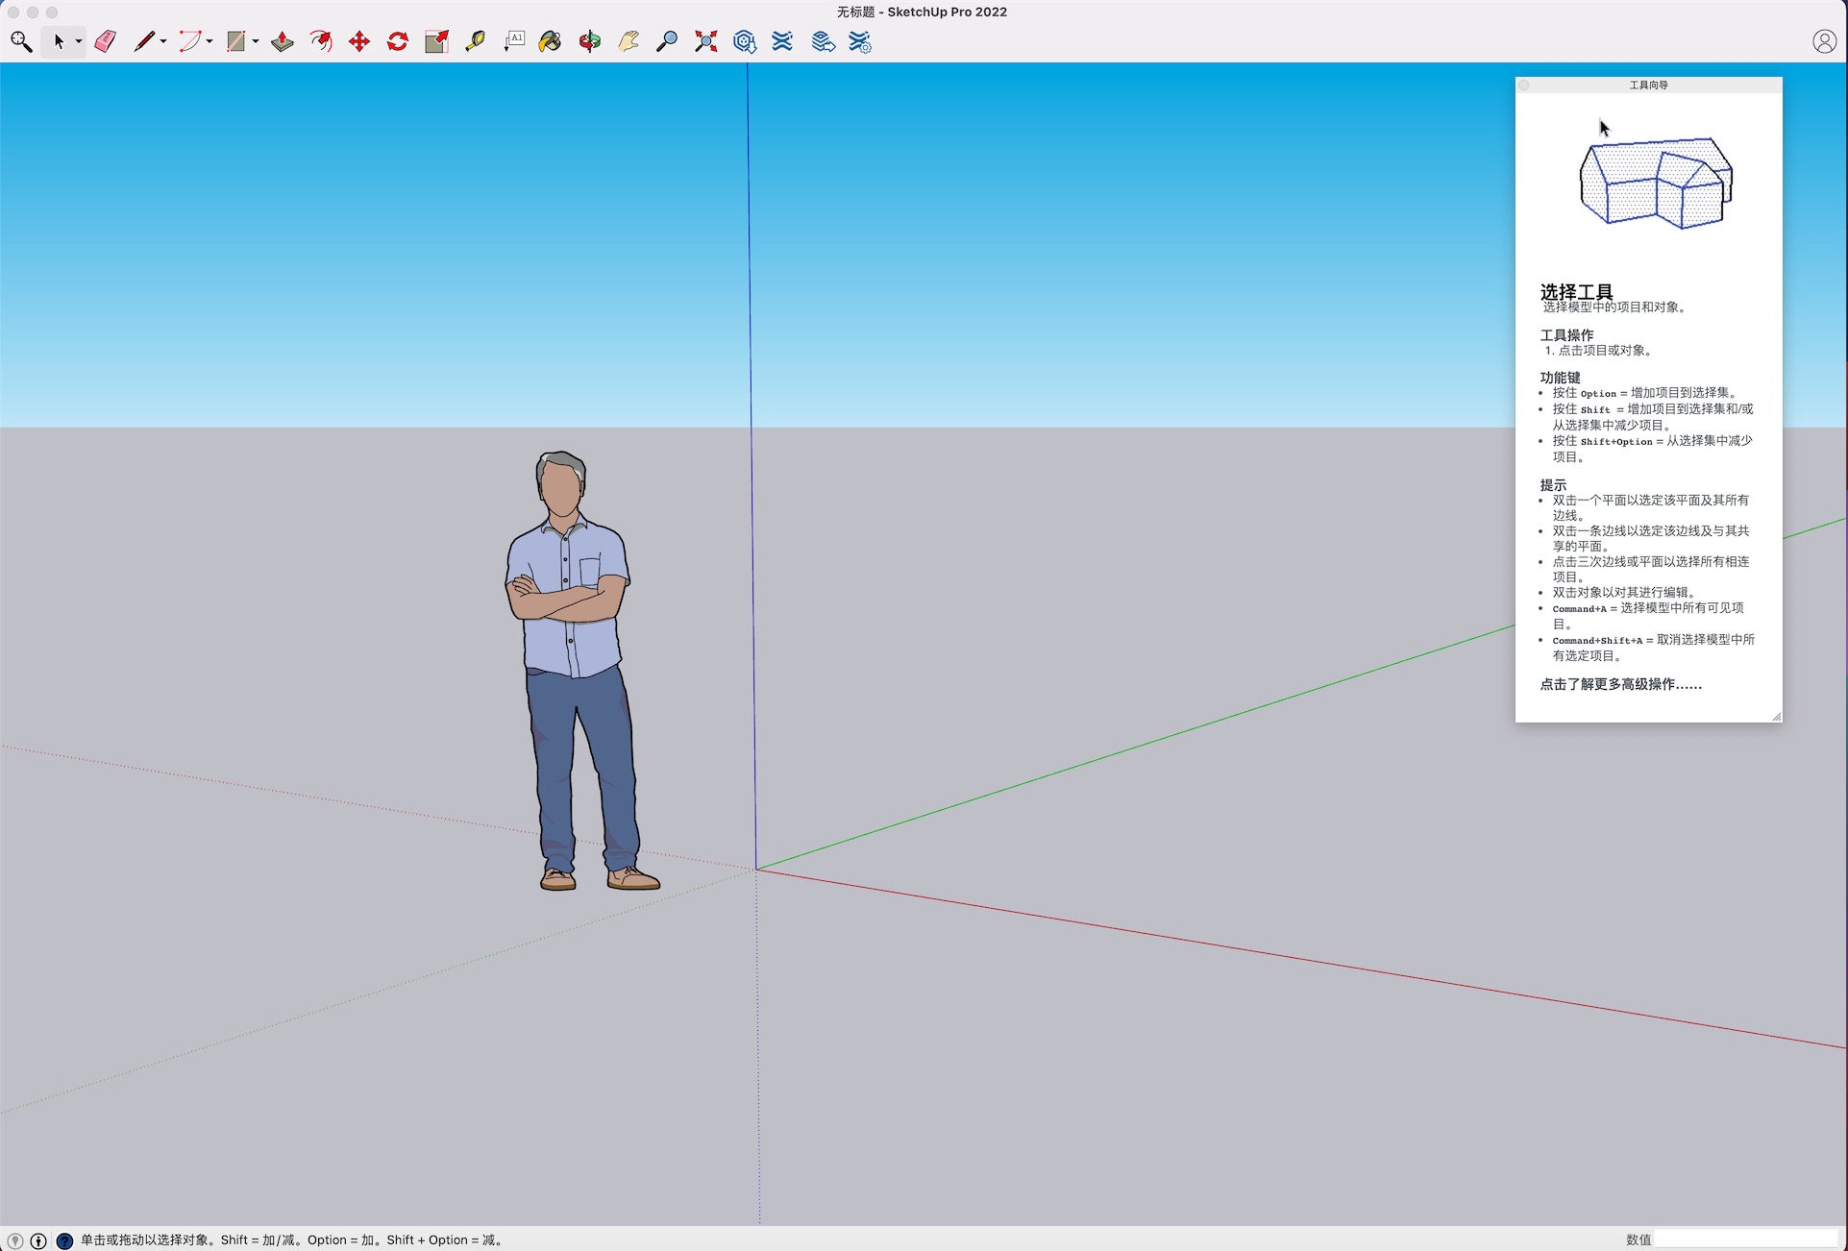The image size is (1848, 1251).
Task: Select the Eraser tool
Action: [x=106, y=41]
